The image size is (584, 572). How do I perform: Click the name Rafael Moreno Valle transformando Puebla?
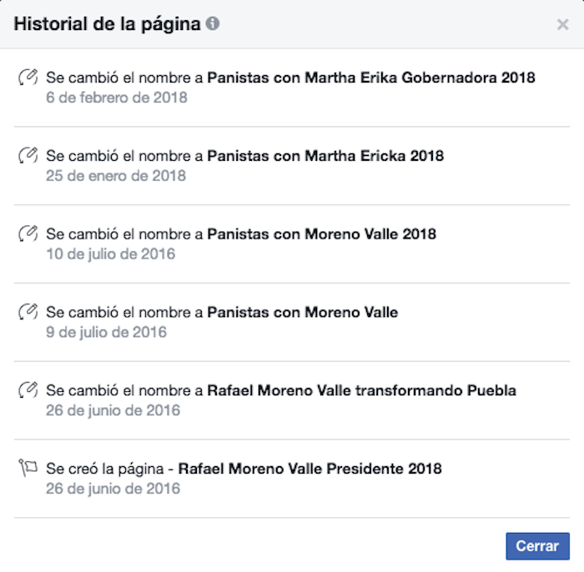pos(361,390)
